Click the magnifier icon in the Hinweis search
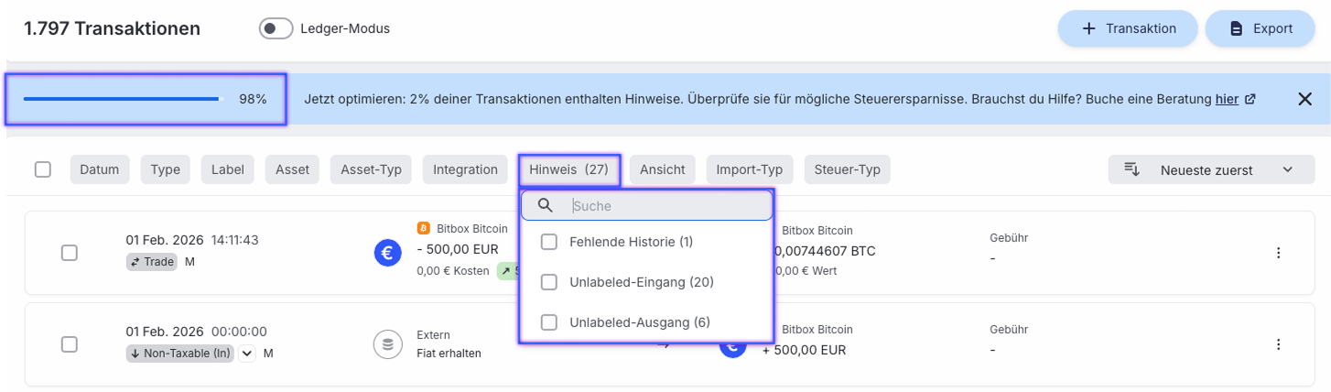This screenshot has width=1331, height=392. click(546, 206)
